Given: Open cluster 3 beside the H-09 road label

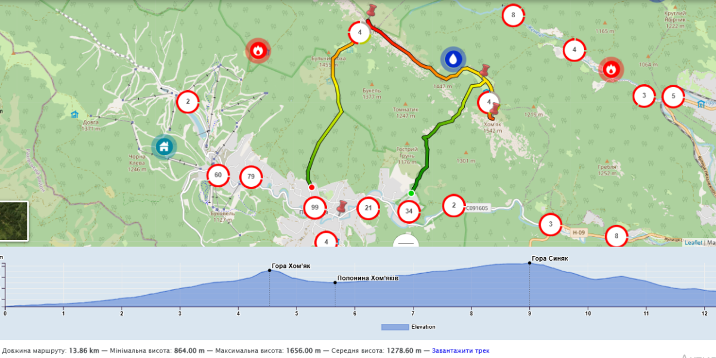Looking at the screenshot, I should [551, 224].
